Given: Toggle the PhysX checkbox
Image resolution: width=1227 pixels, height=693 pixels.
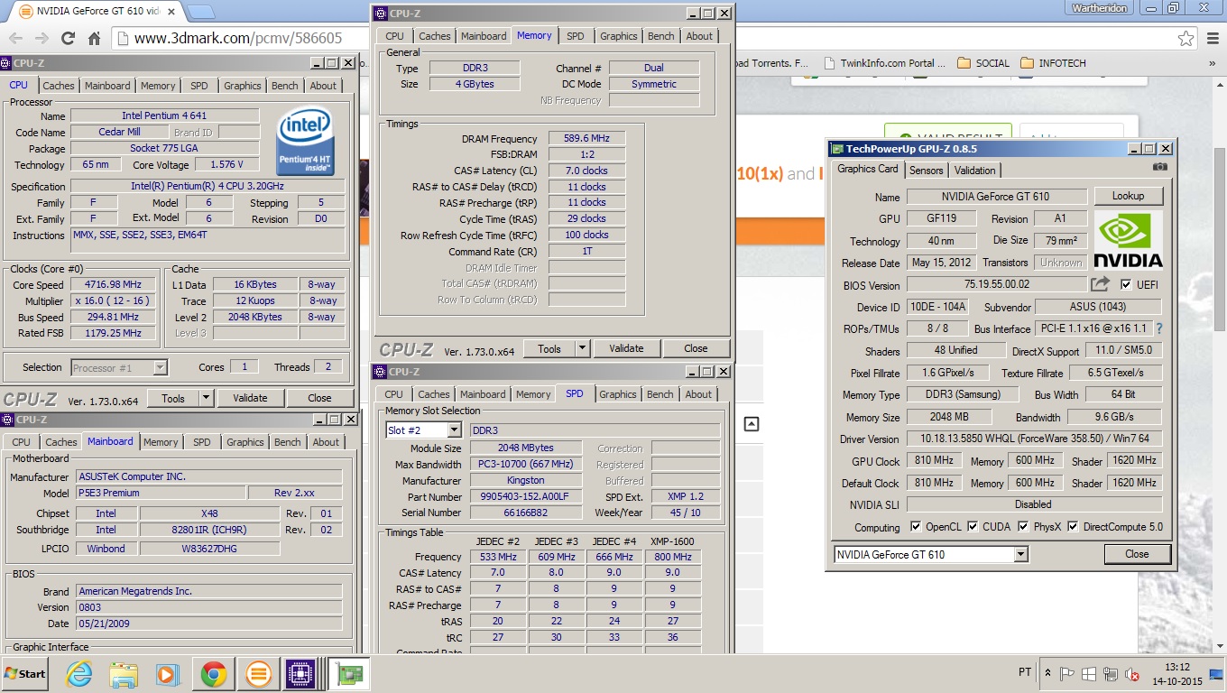Looking at the screenshot, I should [1023, 527].
